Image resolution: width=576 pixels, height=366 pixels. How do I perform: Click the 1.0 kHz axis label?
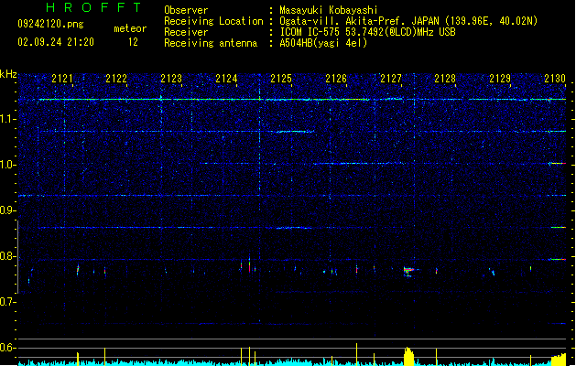8,165
